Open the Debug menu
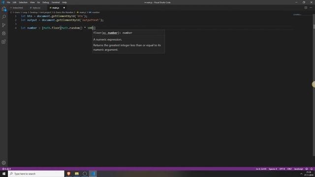Screen dimensions: 315x177 [x=46, y=2]
